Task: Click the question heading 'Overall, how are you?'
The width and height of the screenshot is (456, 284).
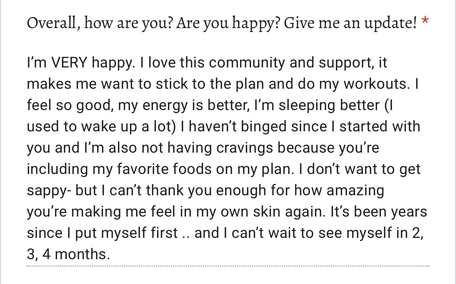Action: (x=99, y=23)
